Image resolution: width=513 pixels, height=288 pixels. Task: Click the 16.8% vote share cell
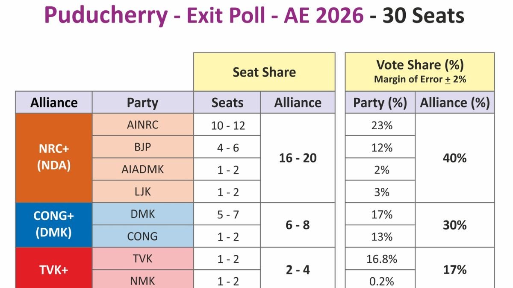[x=380, y=259]
